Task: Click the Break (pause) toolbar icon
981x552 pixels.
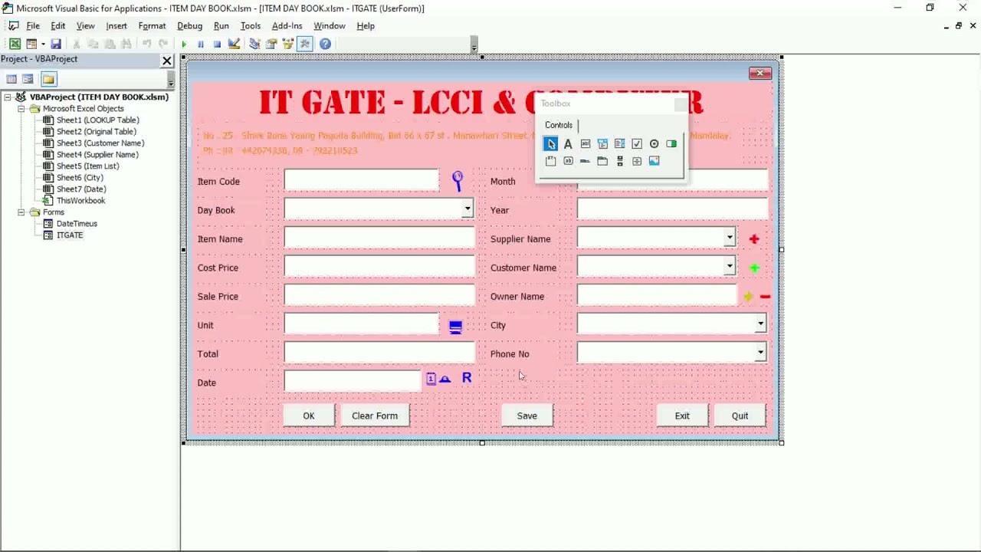Action: [x=201, y=44]
